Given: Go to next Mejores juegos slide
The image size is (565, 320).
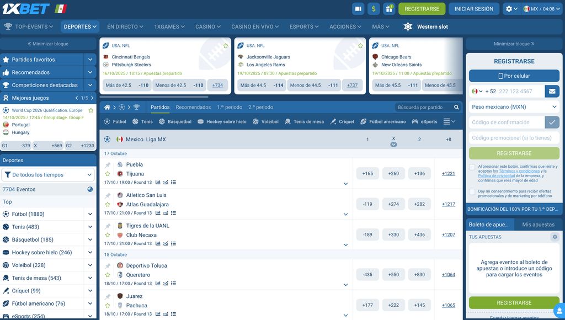Looking at the screenshot, I should point(92,98).
